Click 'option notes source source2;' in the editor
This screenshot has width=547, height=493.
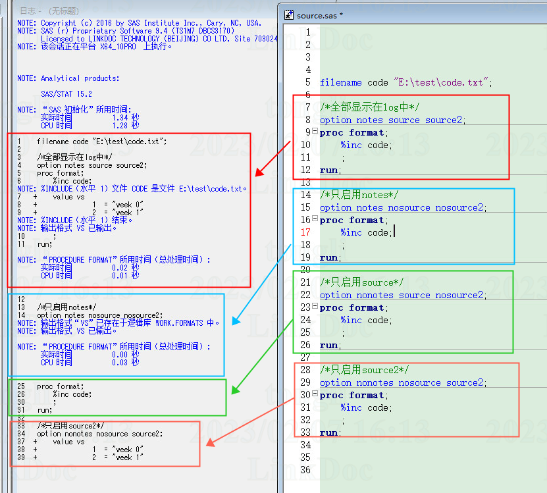(x=392, y=120)
